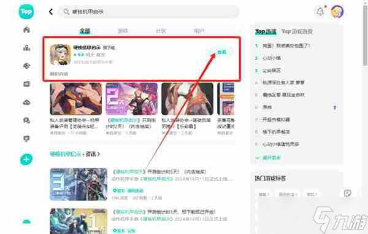The height and width of the screenshot is (234, 368).
Task: Select the 全部 tab
Action: pyautogui.click(x=85, y=31)
